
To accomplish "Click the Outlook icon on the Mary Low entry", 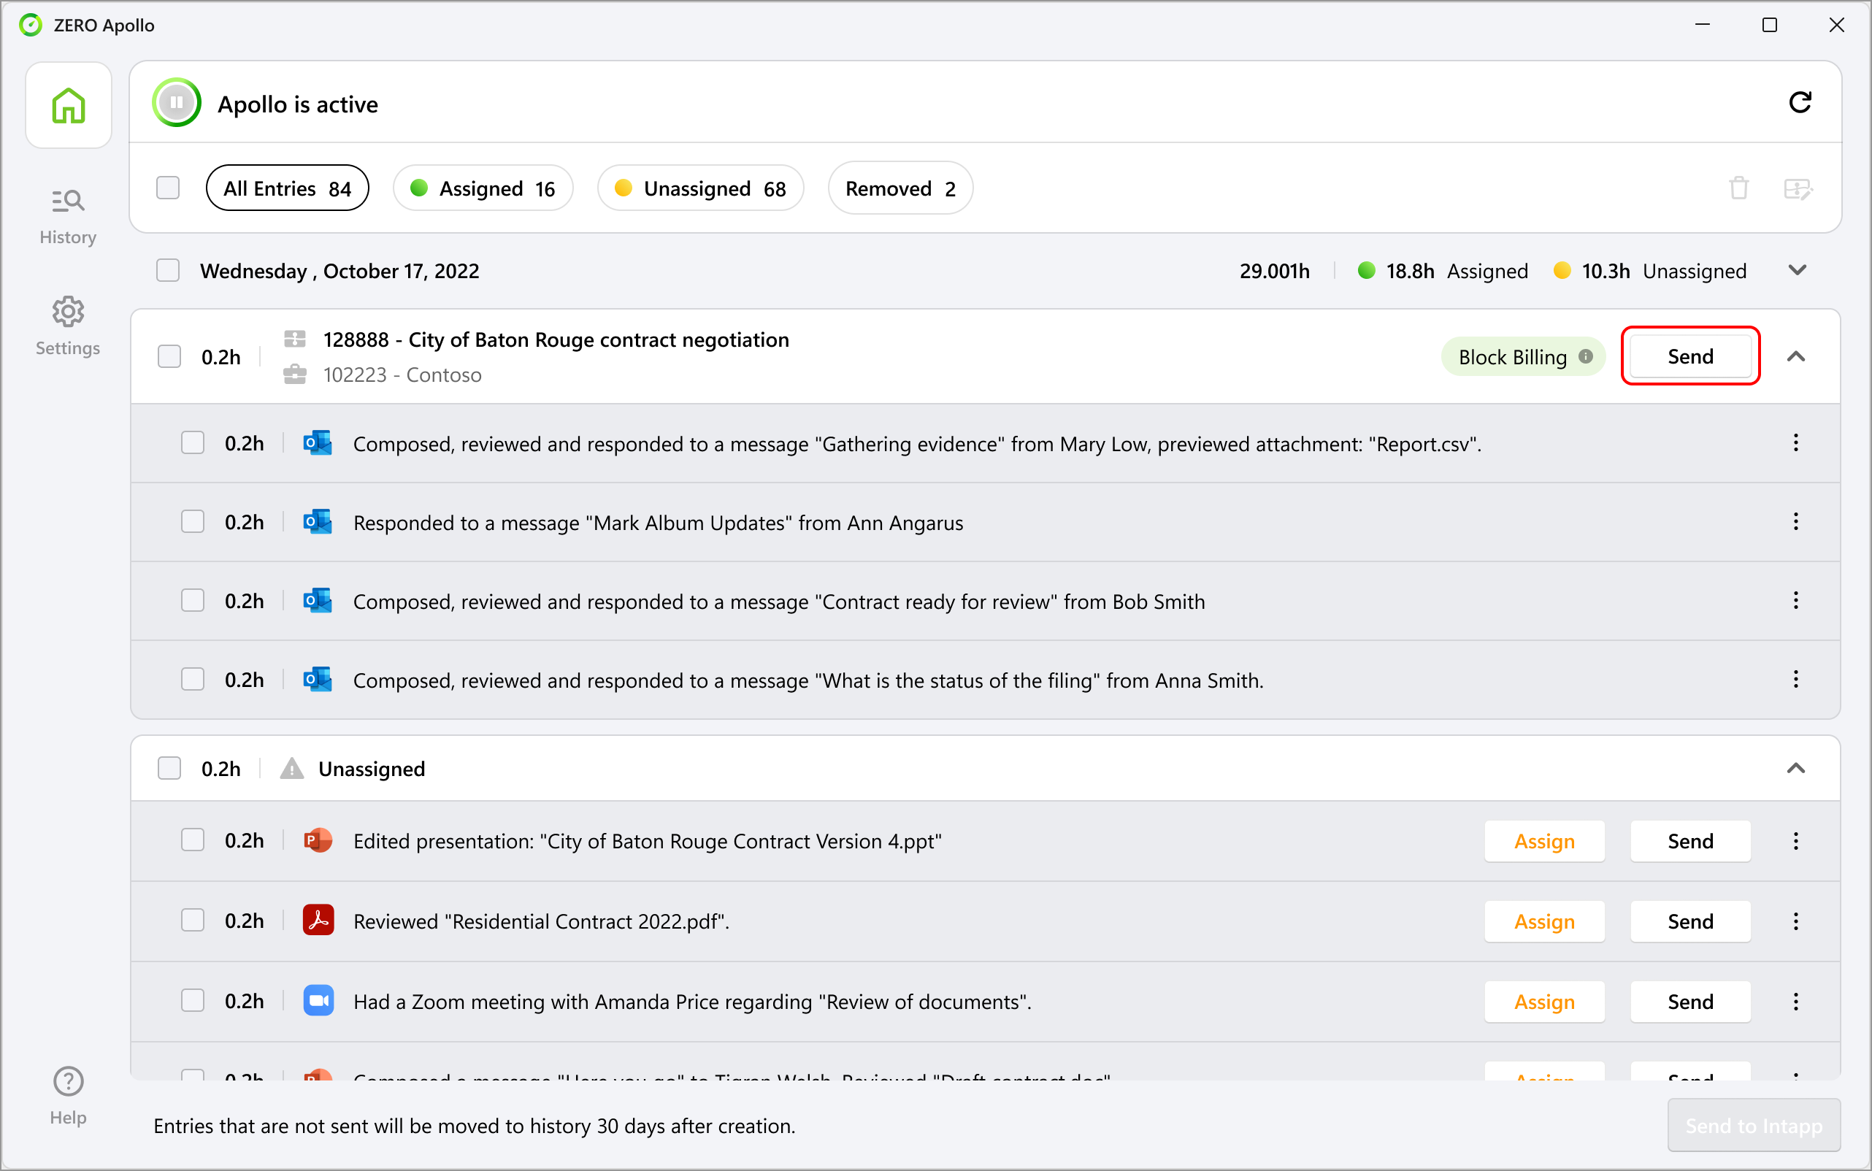I will coord(318,442).
